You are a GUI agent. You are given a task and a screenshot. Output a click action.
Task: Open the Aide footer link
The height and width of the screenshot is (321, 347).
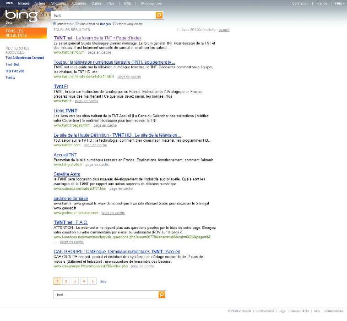[317, 311]
